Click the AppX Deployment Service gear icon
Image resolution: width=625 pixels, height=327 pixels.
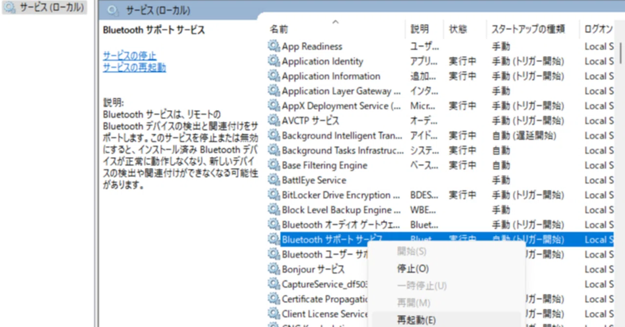(x=273, y=105)
